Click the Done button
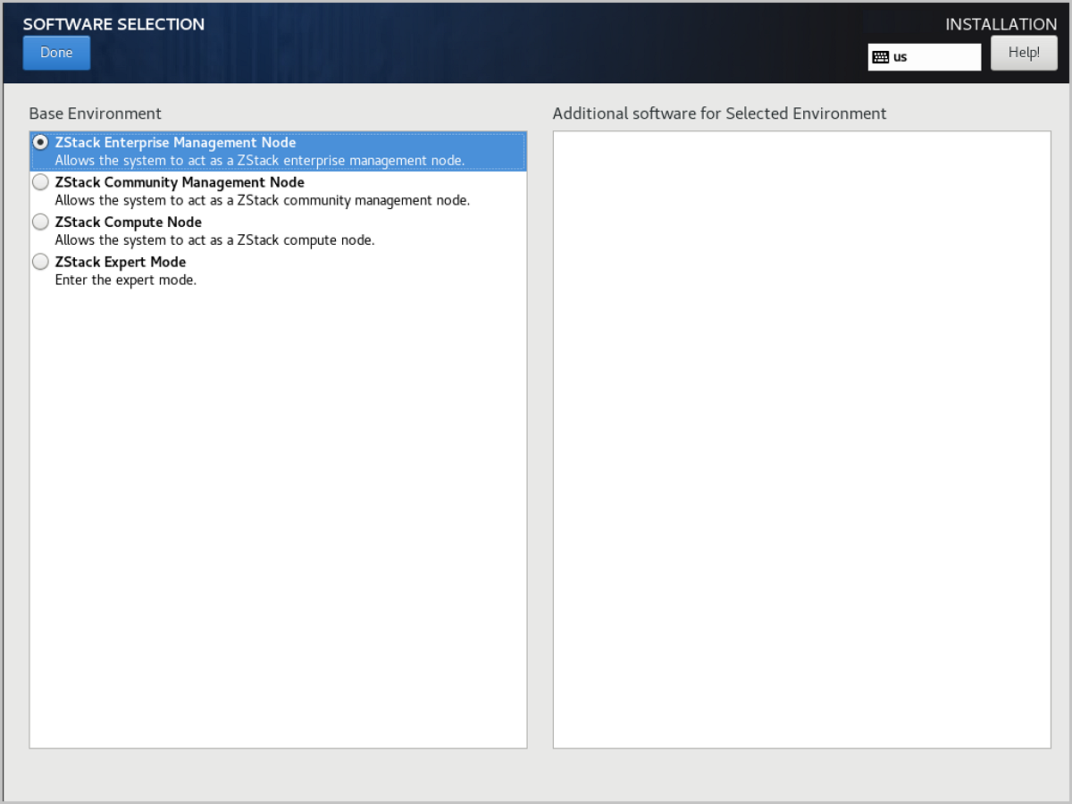 55,52
